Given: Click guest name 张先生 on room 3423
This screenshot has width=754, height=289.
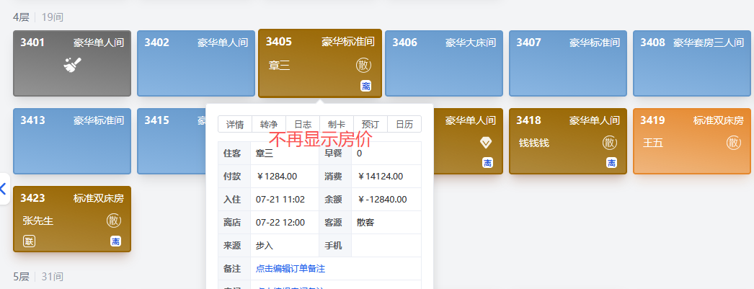Looking at the screenshot, I should tap(38, 221).
